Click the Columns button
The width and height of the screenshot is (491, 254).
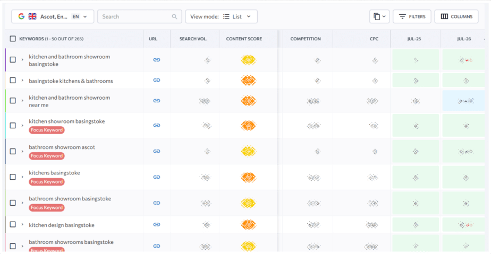click(x=456, y=16)
